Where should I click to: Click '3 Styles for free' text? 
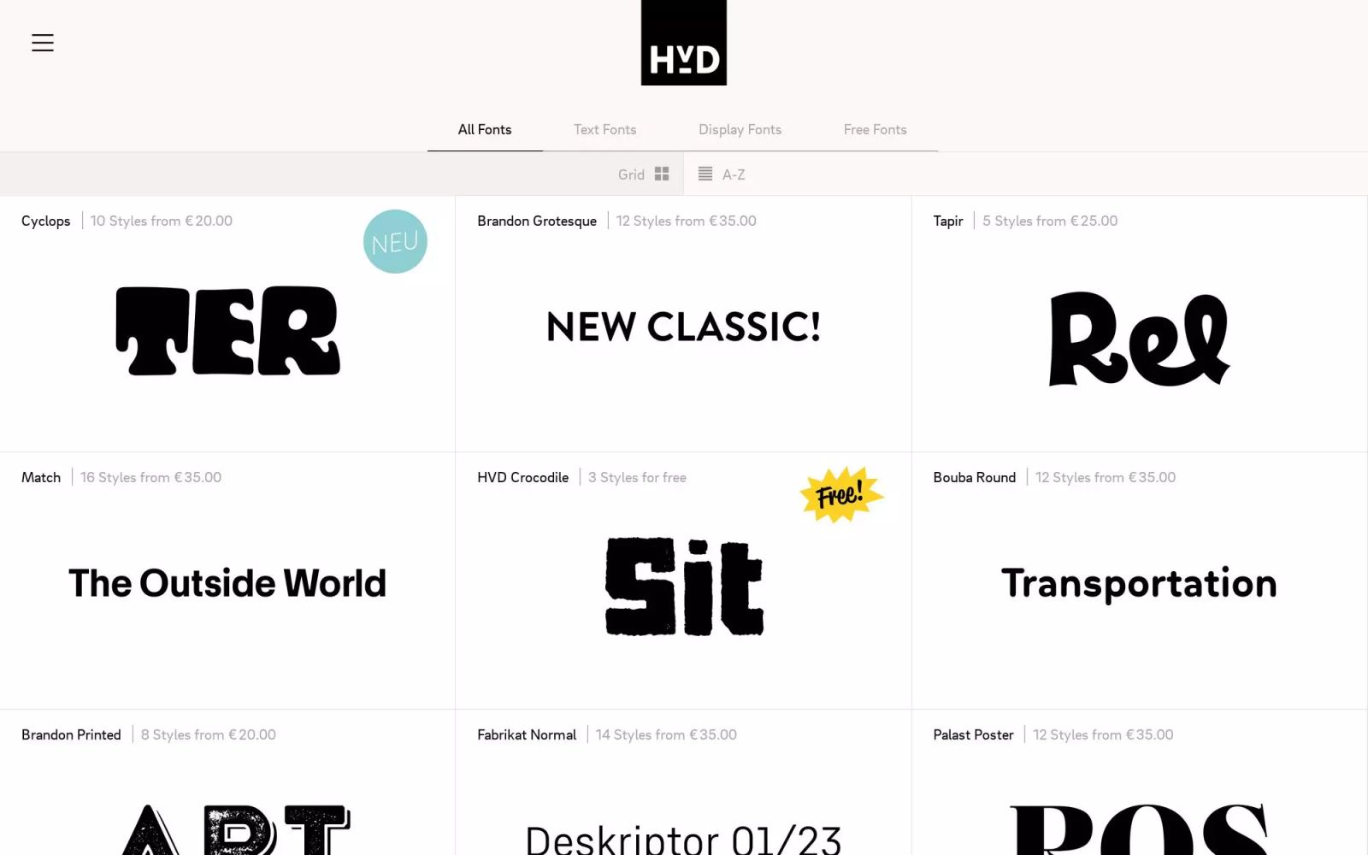point(637,478)
